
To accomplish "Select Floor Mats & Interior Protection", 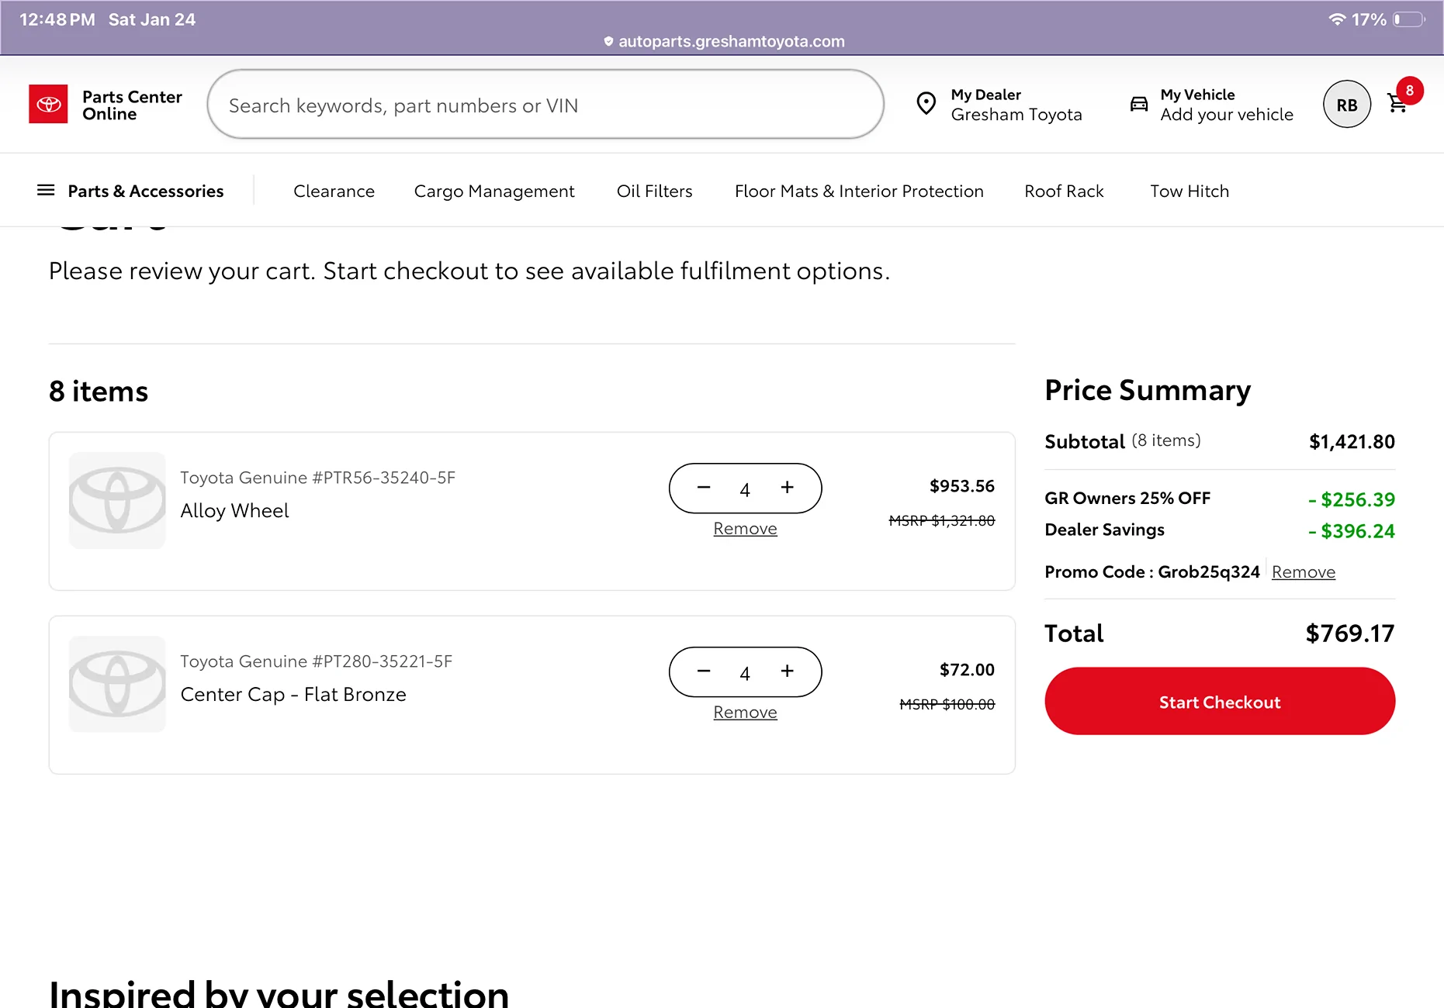I will tap(859, 192).
